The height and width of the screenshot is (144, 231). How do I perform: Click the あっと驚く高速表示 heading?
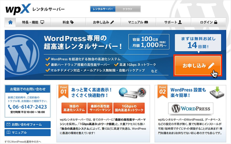click(x=91, y=92)
